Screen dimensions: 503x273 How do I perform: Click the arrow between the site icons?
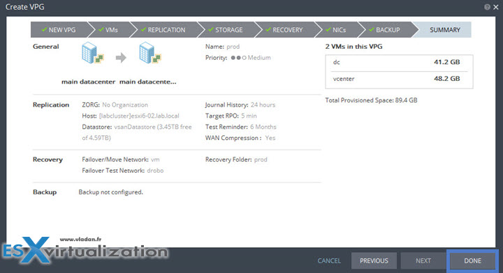click(x=121, y=58)
